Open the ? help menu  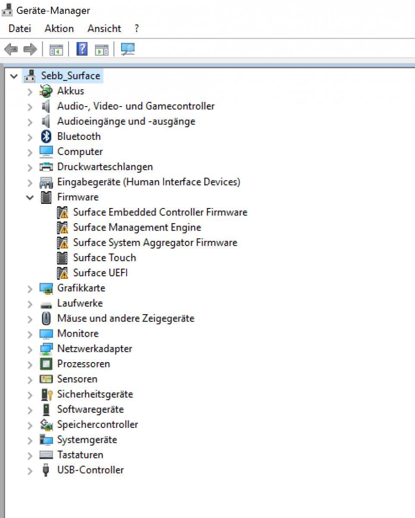(137, 28)
